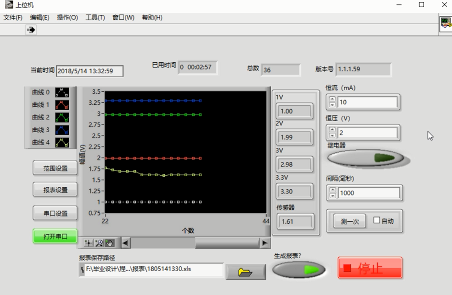Open the 文件(F) menu
This screenshot has width=452, height=295.
coord(13,18)
